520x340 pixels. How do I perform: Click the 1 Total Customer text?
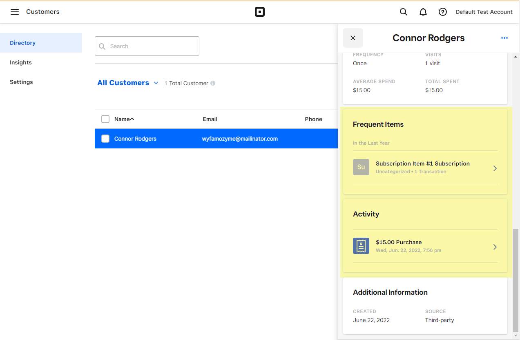click(186, 83)
